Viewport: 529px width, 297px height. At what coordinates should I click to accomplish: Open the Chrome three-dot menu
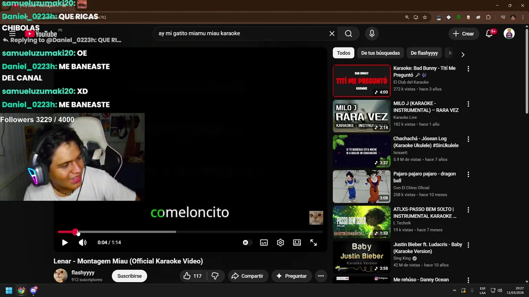point(522,17)
